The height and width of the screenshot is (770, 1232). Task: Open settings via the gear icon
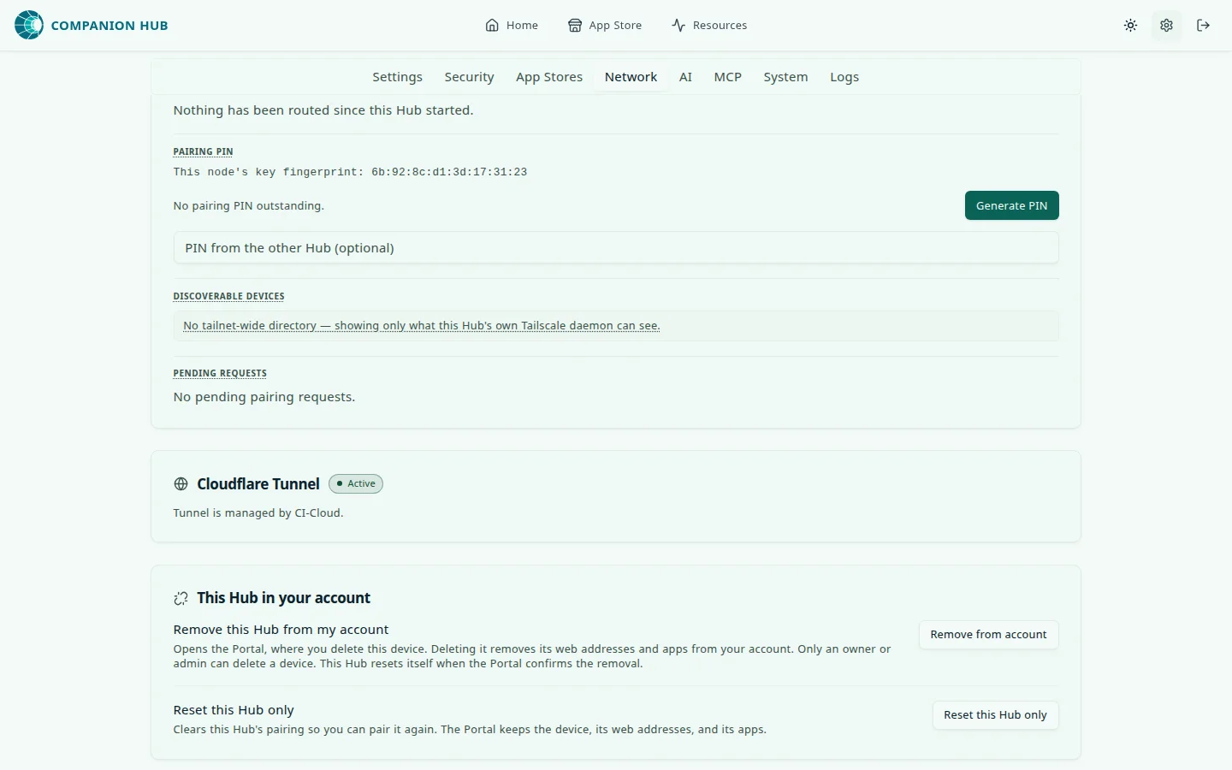(1166, 25)
